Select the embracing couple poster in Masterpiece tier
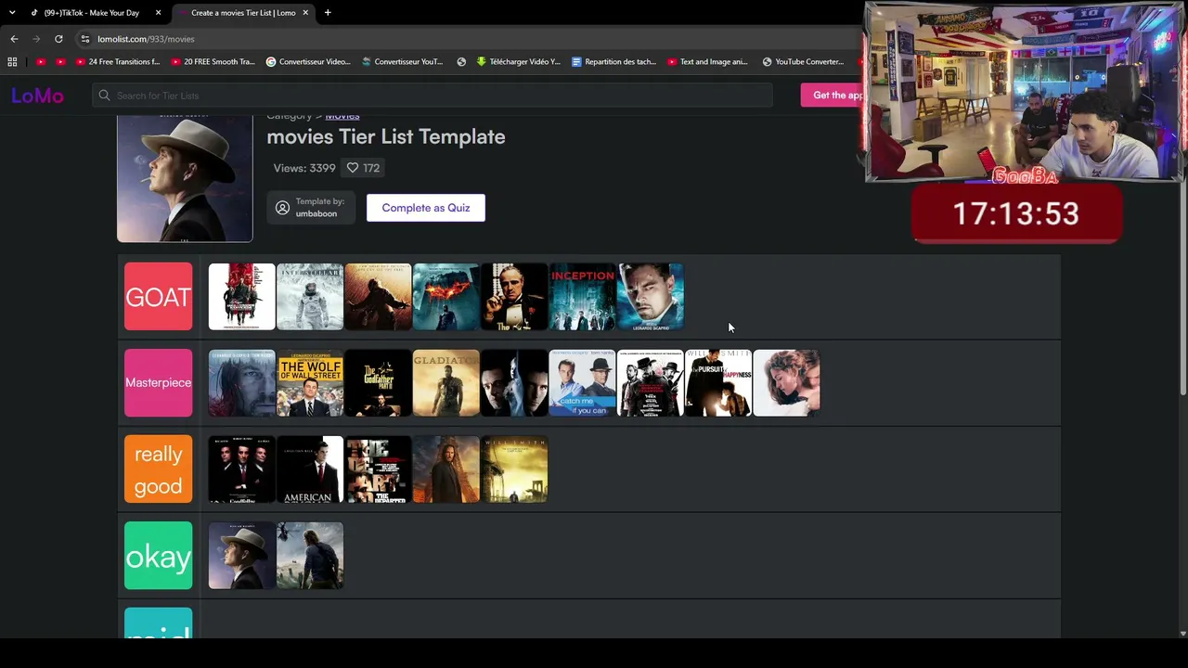Viewport: 1188px width, 668px height. tap(787, 383)
